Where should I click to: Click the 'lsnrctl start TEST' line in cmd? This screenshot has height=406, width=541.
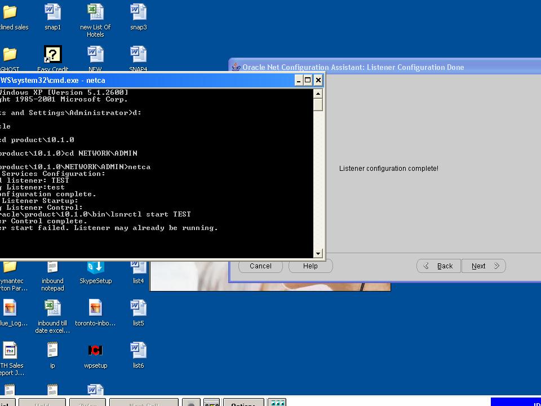tap(95, 214)
